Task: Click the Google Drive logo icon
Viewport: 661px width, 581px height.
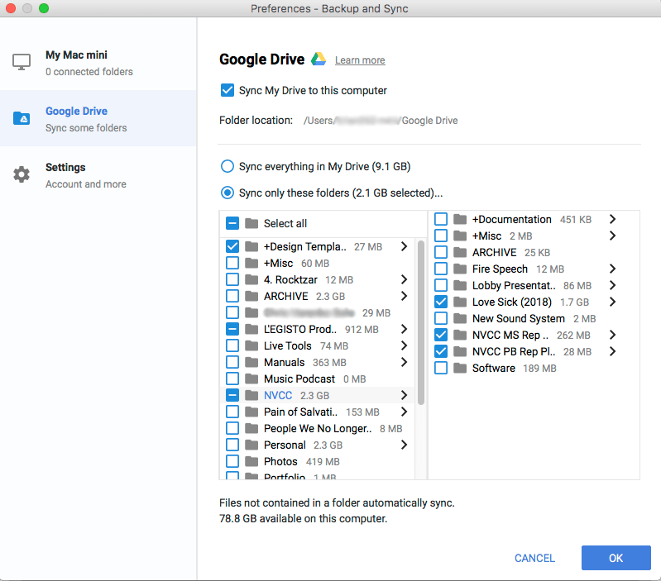Action: 319,60
